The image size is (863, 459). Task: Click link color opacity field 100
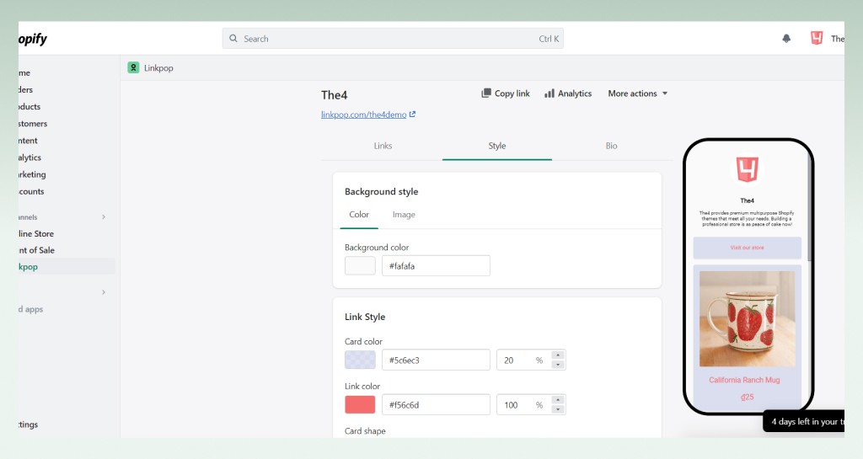tap(523, 404)
